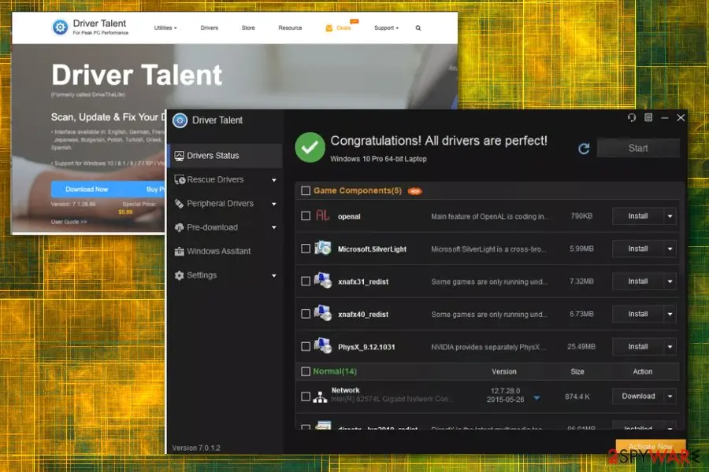
Task: Click the Activate Now button
Action: pyautogui.click(x=650, y=446)
